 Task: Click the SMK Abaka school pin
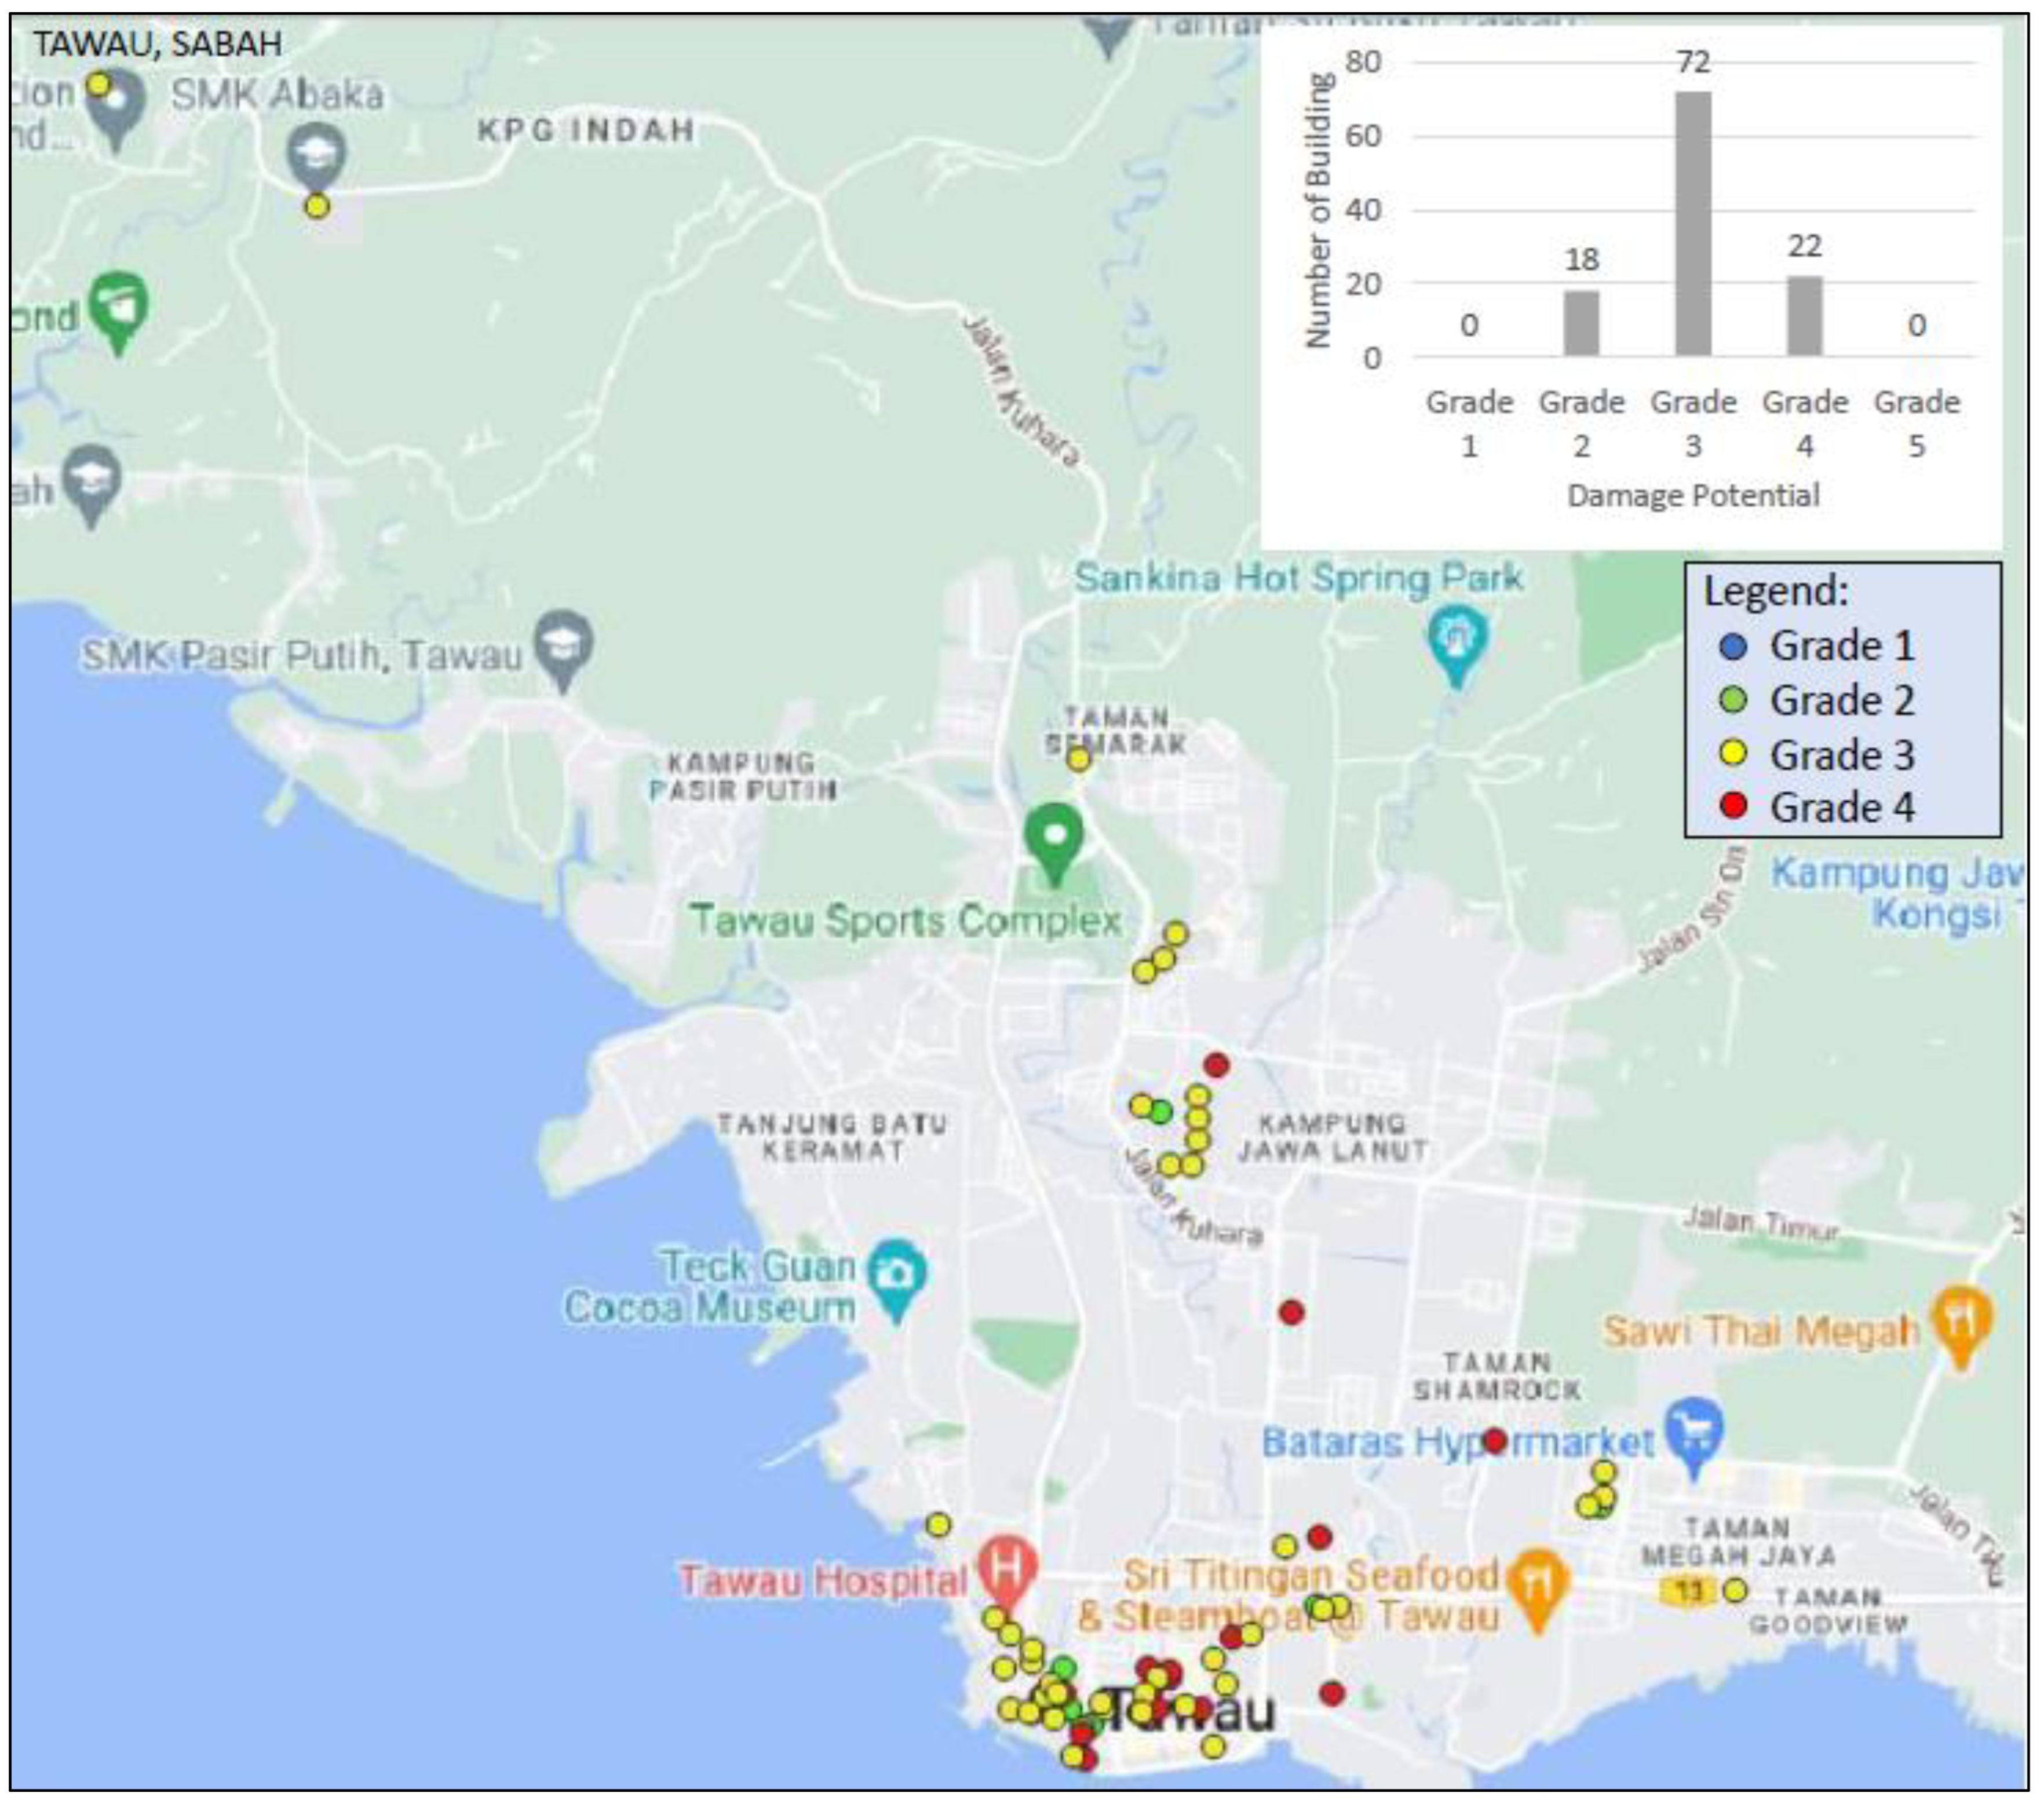click(316, 153)
